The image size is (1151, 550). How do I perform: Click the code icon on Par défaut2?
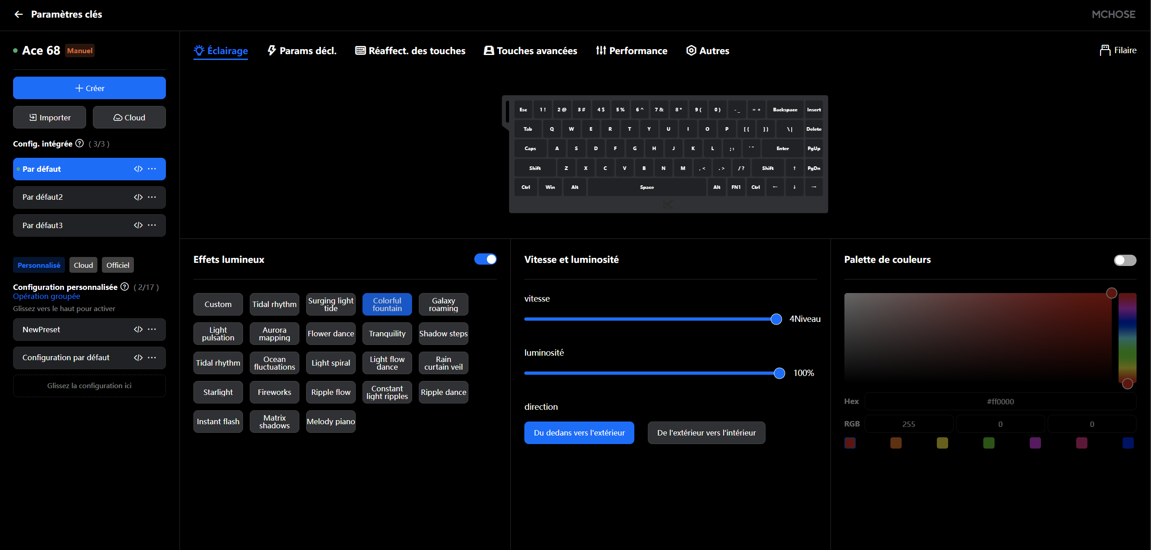tap(138, 197)
